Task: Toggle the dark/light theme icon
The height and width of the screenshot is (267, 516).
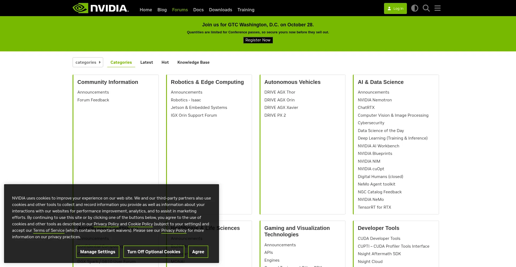Action: (415, 8)
